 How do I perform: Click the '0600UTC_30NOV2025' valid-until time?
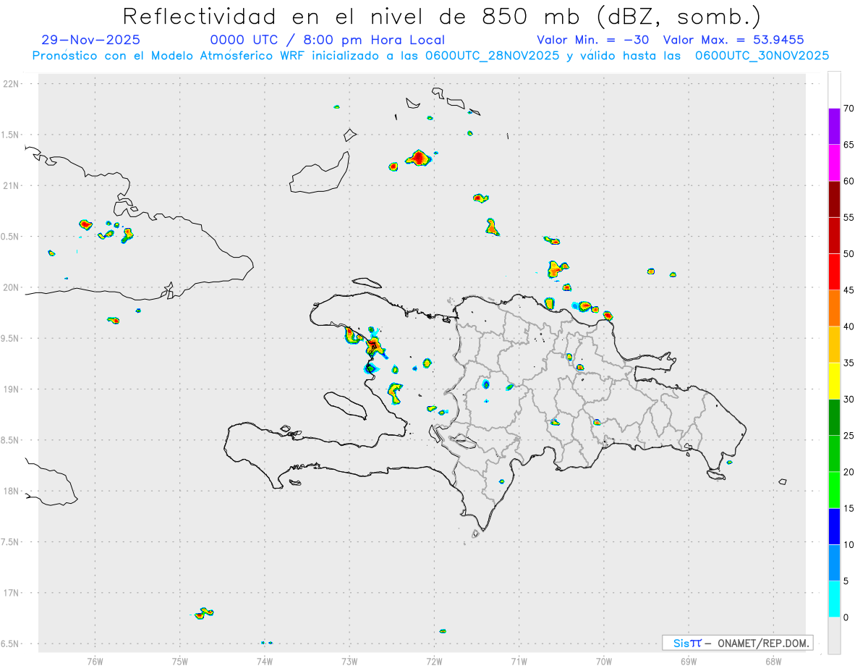(762, 56)
